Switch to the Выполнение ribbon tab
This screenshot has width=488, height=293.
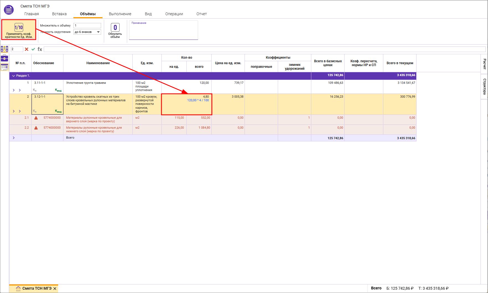[120, 14]
